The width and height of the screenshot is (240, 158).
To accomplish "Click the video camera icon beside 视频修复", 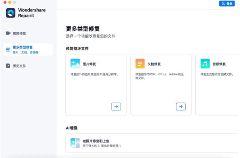I will (x=8, y=33).
